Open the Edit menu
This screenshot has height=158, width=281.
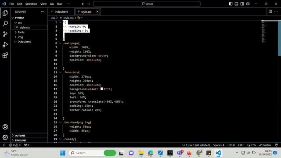click(x=19, y=4)
